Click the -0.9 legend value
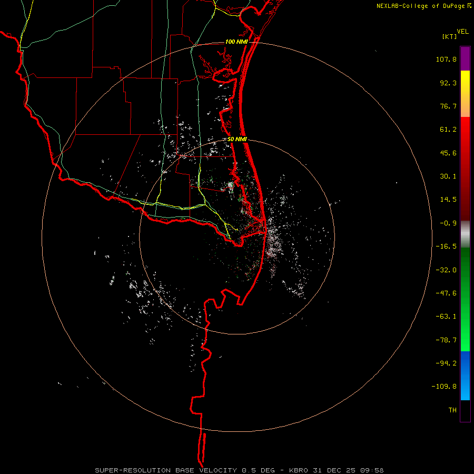 (448, 223)
